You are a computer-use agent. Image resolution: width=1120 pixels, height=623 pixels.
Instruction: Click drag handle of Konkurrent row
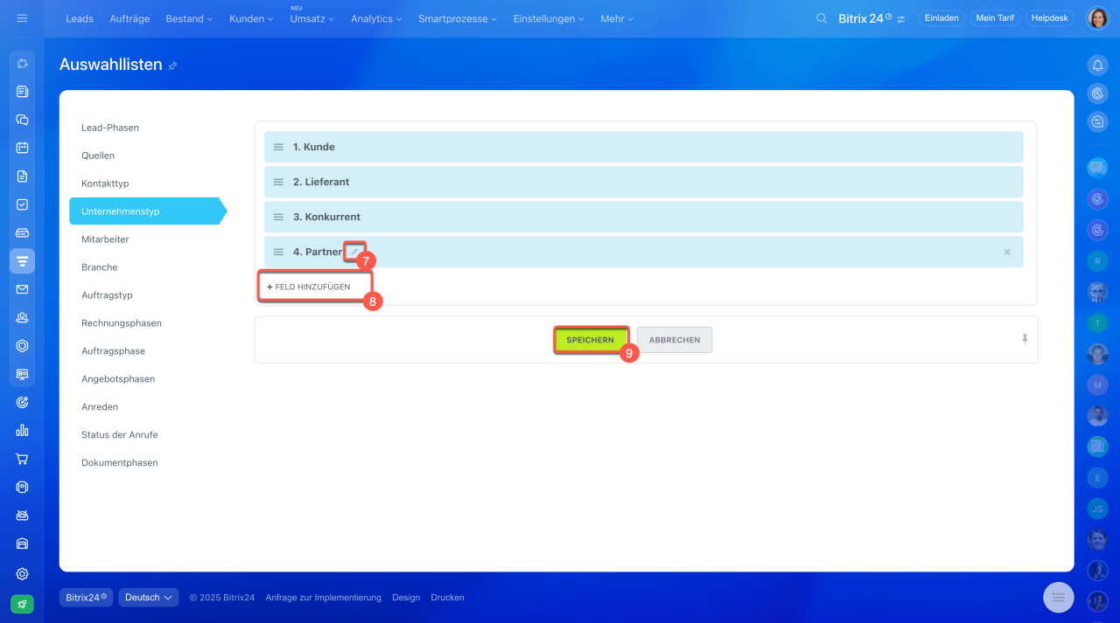click(278, 217)
